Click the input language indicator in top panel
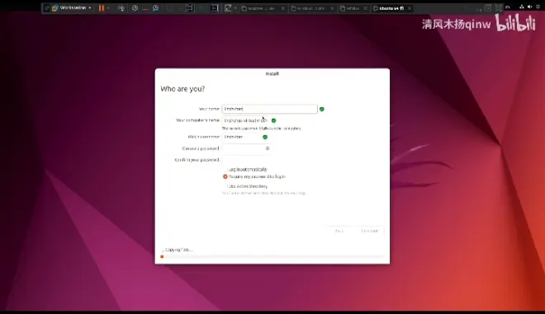The width and height of the screenshot is (545, 314). [x=508, y=7]
